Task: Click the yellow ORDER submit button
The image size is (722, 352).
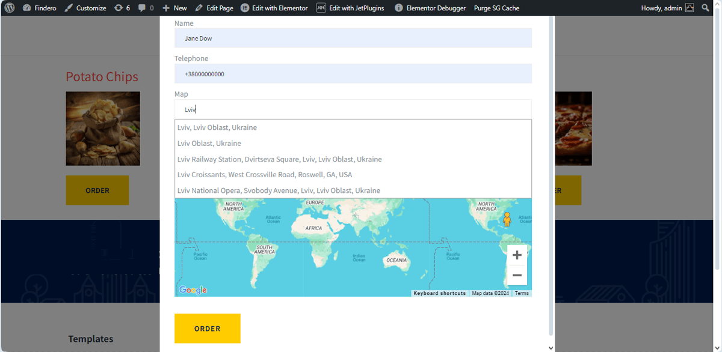Action: pos(207,329)
